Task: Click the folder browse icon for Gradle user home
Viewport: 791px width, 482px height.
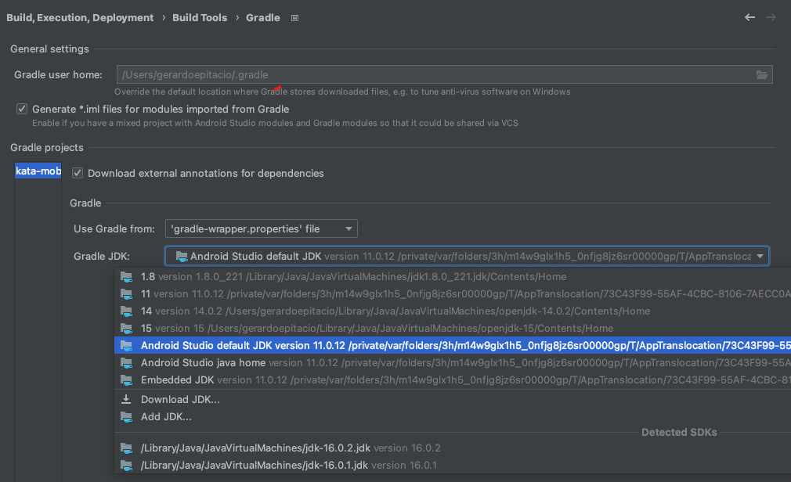Action: click(x=762, y=74)
